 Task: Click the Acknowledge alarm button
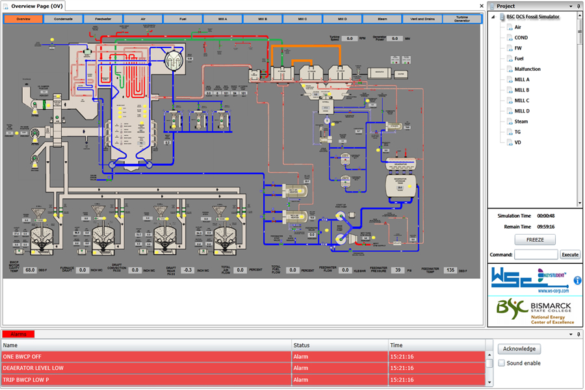tap(519, 349)
